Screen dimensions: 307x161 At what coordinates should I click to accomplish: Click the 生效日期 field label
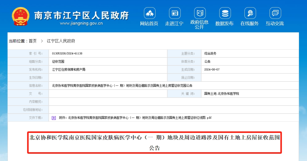(x=36, y=78)
